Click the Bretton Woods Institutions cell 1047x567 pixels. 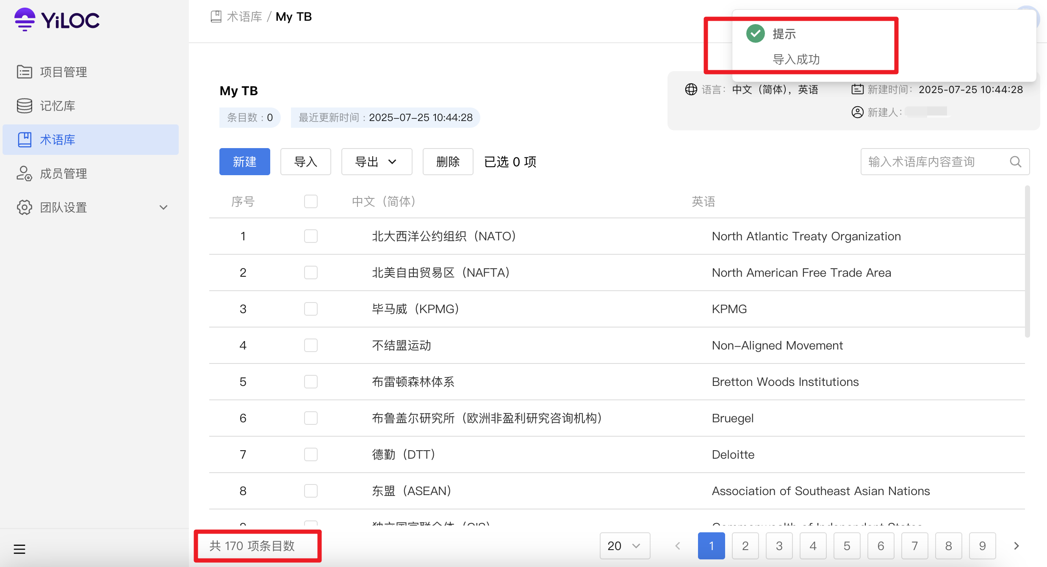point(785,382)
